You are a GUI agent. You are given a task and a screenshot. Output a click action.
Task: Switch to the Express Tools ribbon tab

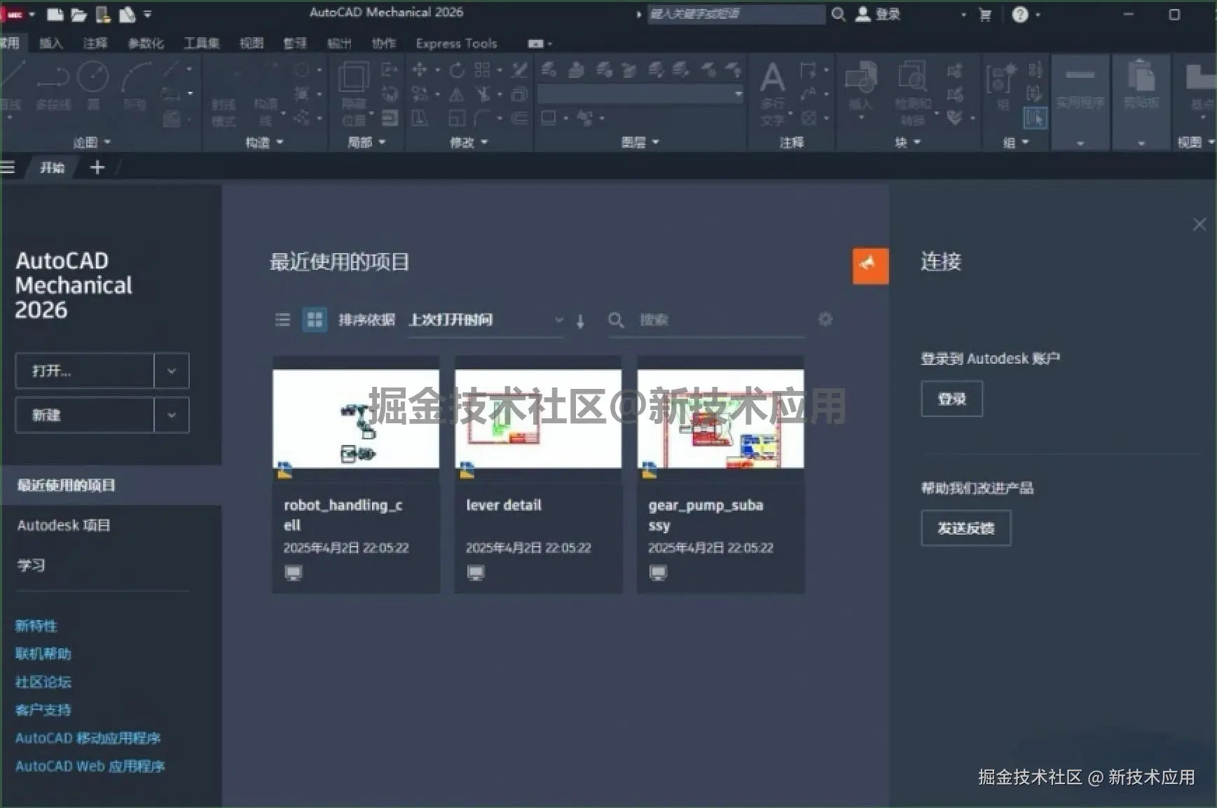[x=455, y=43]
